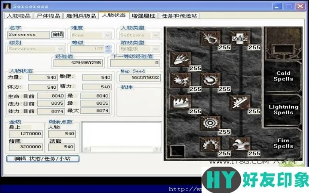This screenshot has height=193, width=309.
Task: Close the Sorceress window
Action: point(300,6)
